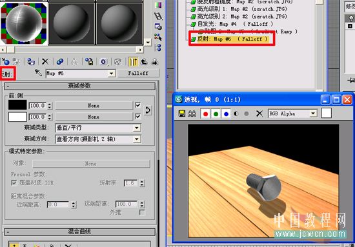Click Material Editor Options icon
The height and width of the screenshot is (247, 355).
[x=158, y=26]
